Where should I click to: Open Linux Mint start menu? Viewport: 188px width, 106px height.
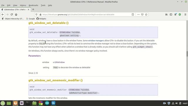[3, 103]
